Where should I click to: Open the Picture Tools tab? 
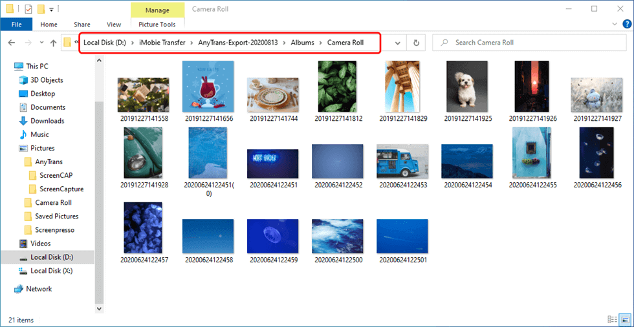tap(158, 25)
